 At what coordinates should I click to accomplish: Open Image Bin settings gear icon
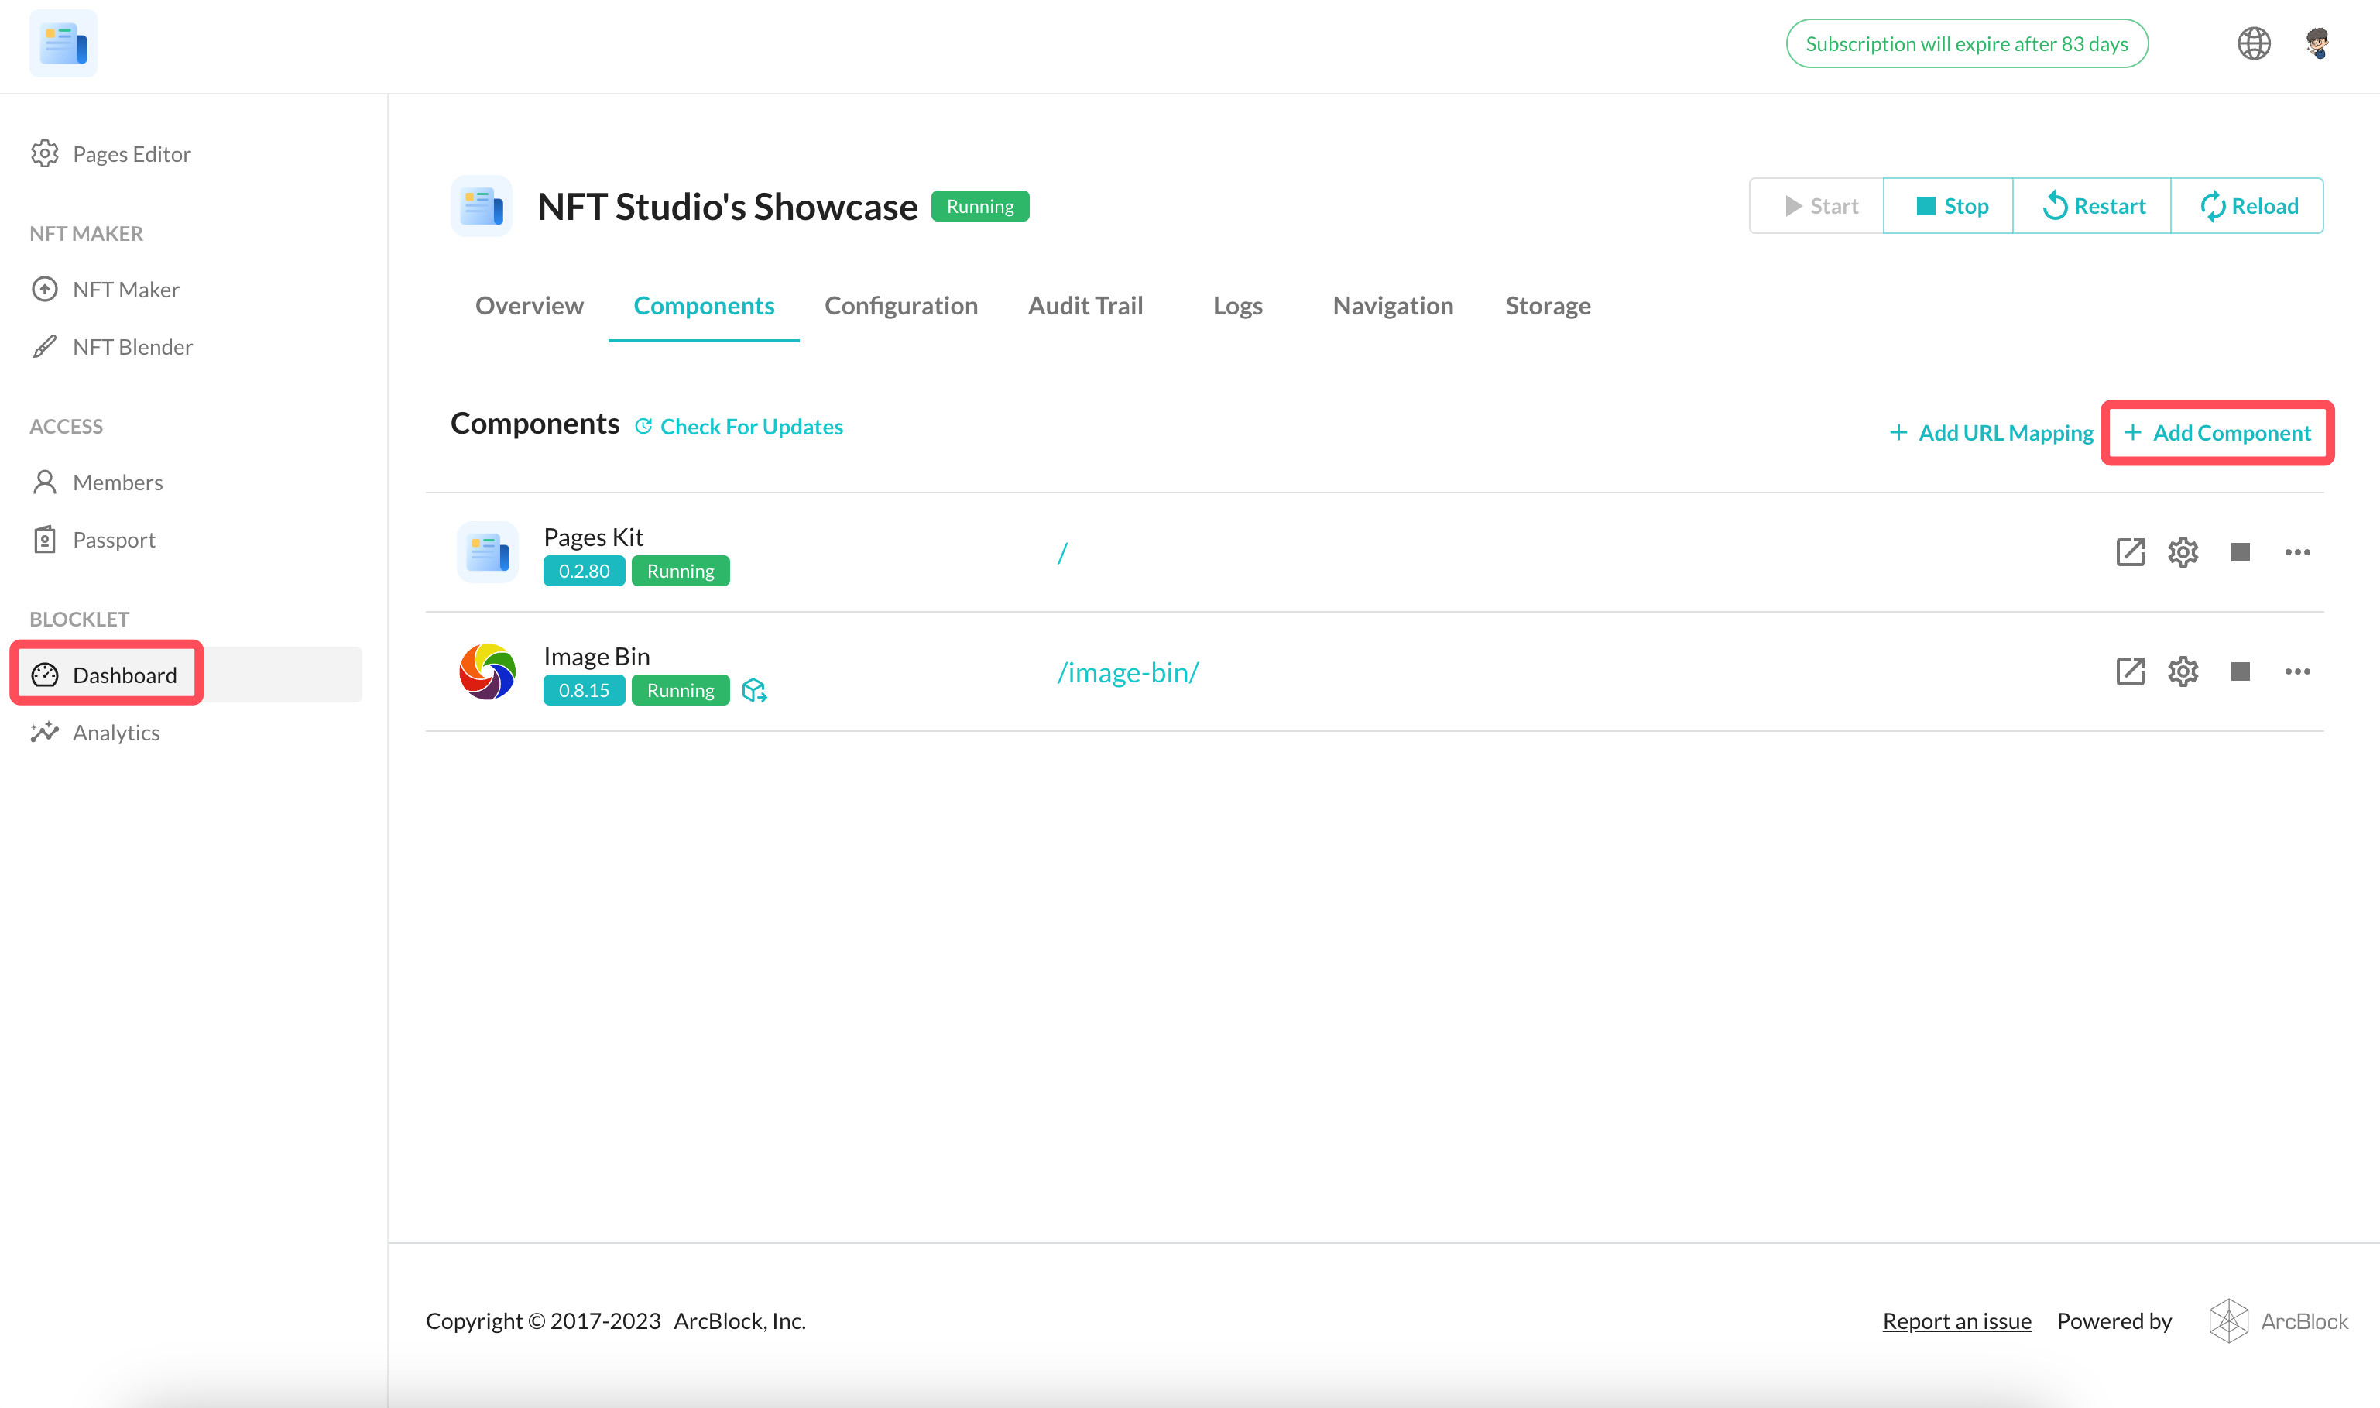pos(2183,671)
